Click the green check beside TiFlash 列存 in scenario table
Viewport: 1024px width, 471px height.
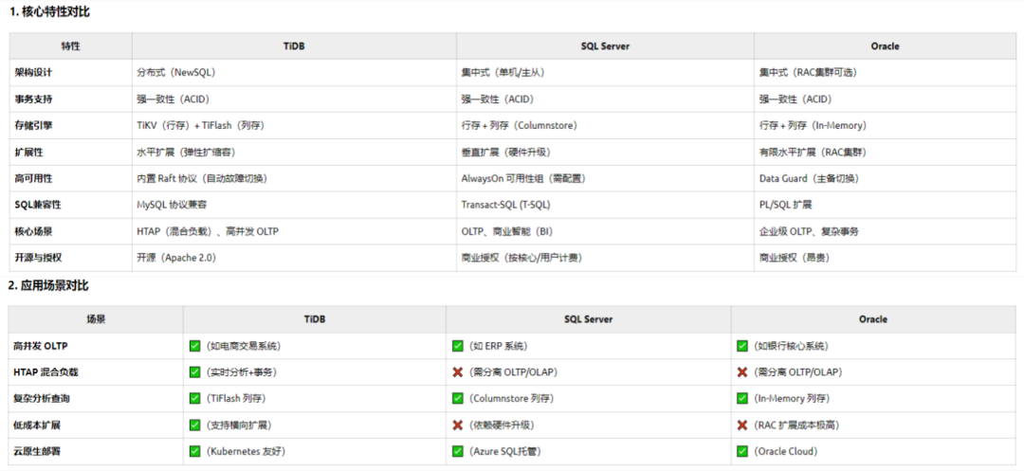pos(194,398)
